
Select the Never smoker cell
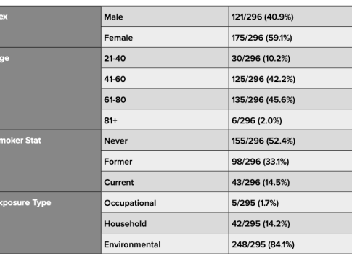(165, 141)
